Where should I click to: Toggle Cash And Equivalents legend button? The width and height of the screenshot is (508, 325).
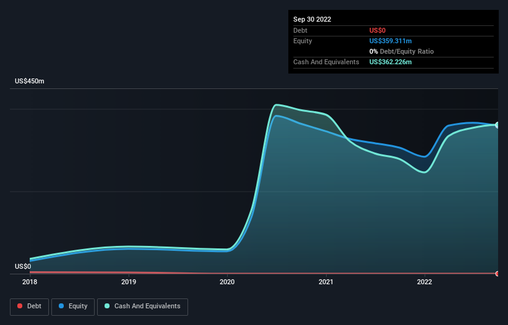142,306
